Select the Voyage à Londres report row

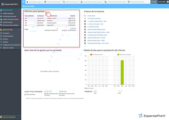[x=50, y=18]
